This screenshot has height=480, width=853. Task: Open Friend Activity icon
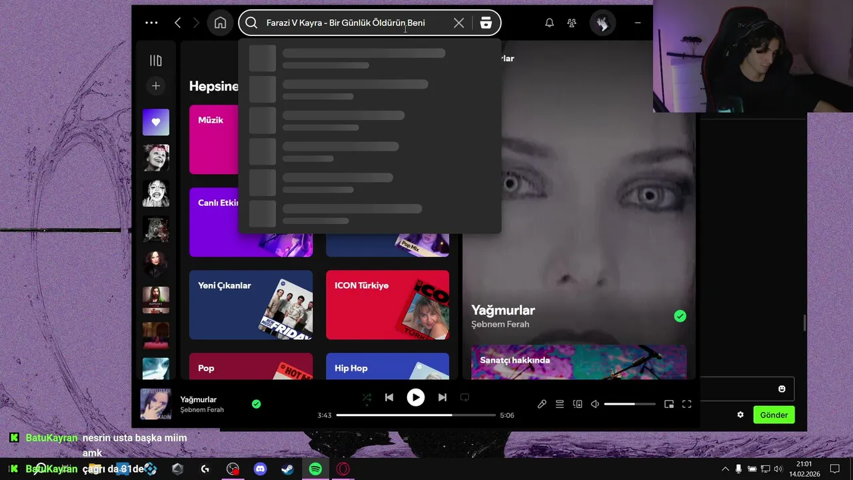coord(572,23)
